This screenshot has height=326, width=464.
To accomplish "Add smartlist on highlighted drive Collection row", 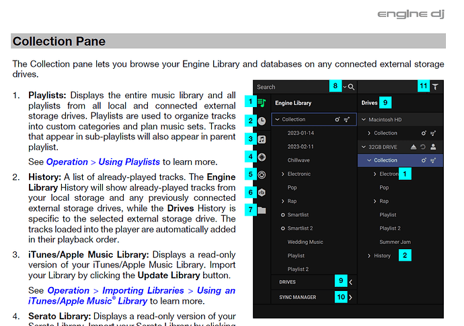I will [x=424, y=160].
